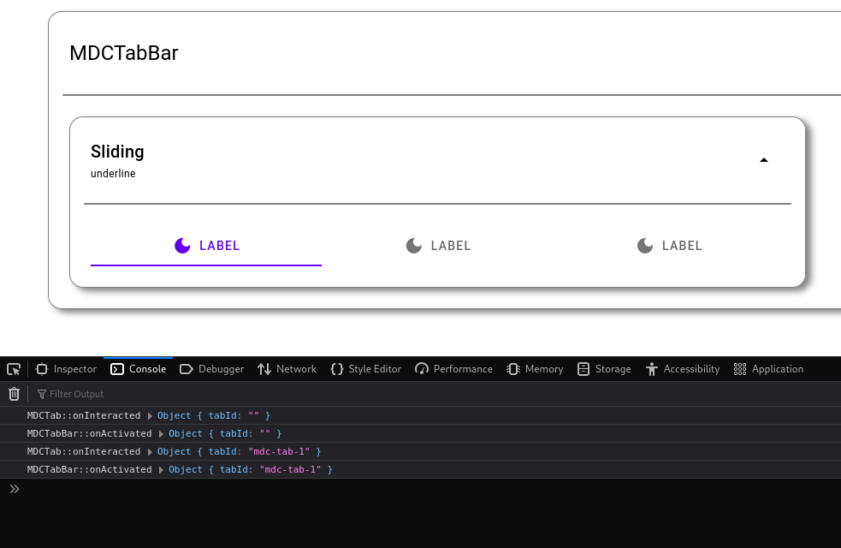Clear the console with the trash icon

(13, 393)
